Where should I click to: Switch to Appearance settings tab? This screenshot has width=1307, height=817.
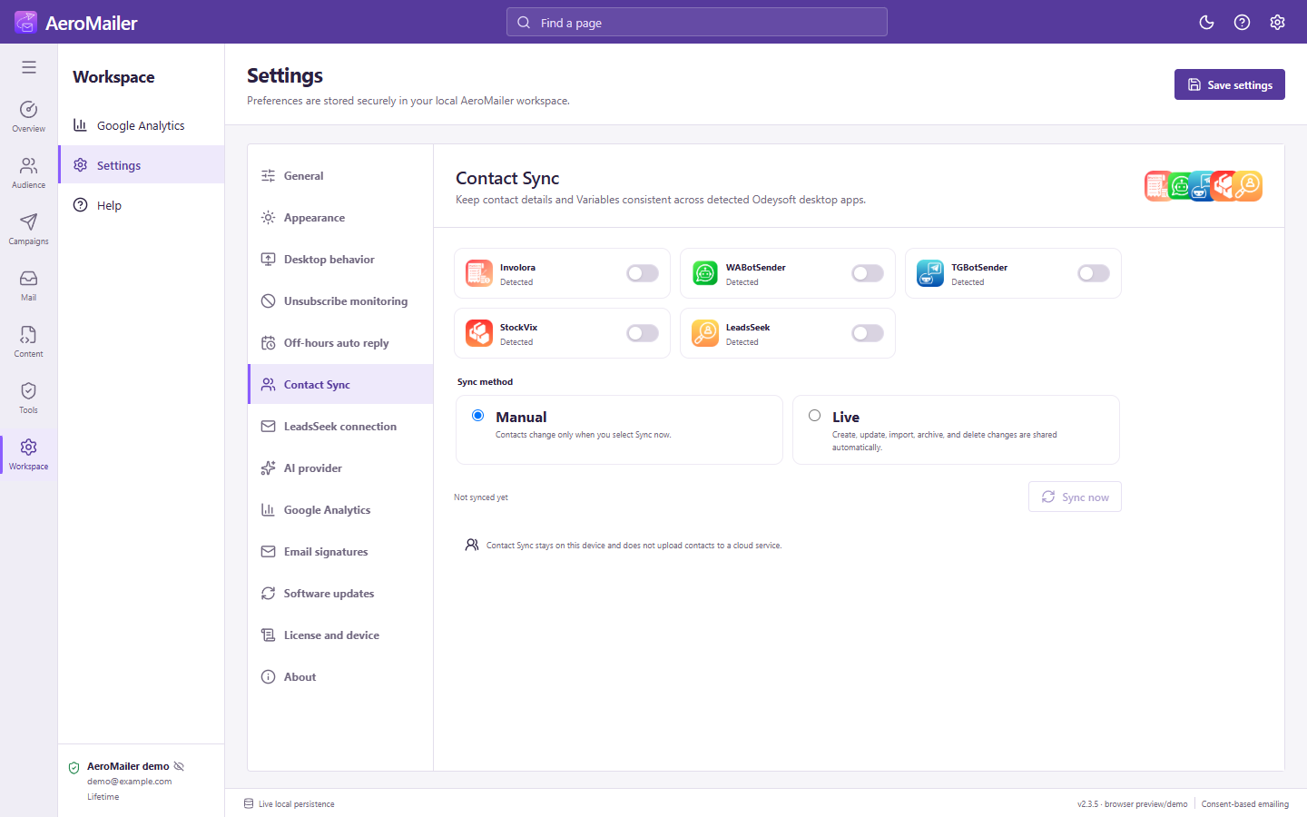340,218
